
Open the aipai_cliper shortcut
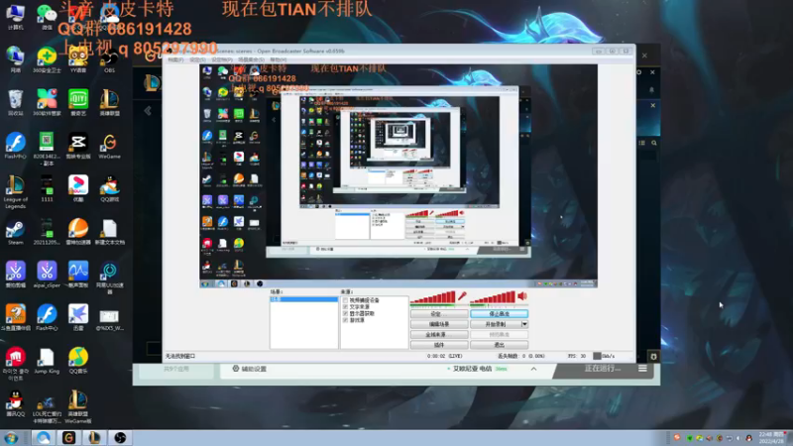[47, 275]
